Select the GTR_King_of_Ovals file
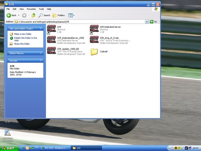This screenshot has width=201, height=151. tap(94, 40)
